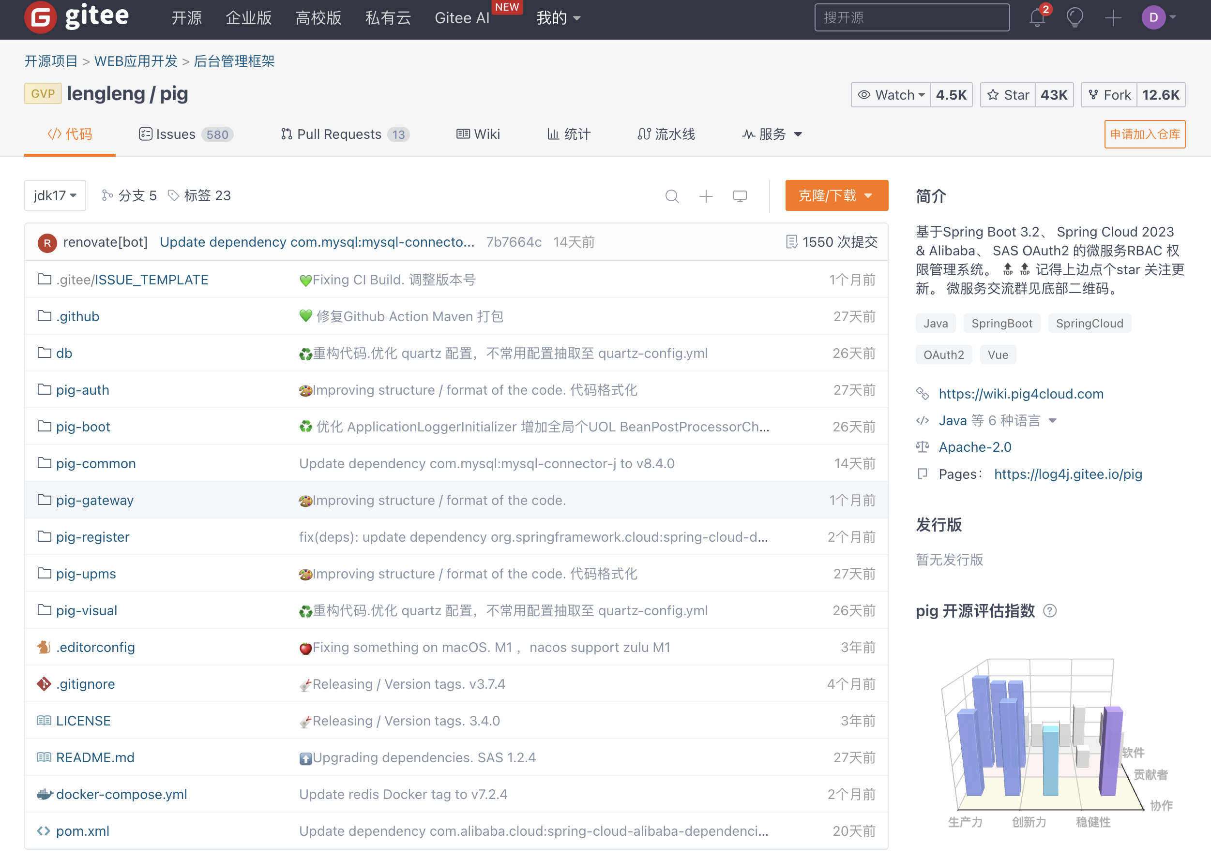Click the docker-compose.yml whale icon
1211x858 pixels.
(x=45, y=794)
